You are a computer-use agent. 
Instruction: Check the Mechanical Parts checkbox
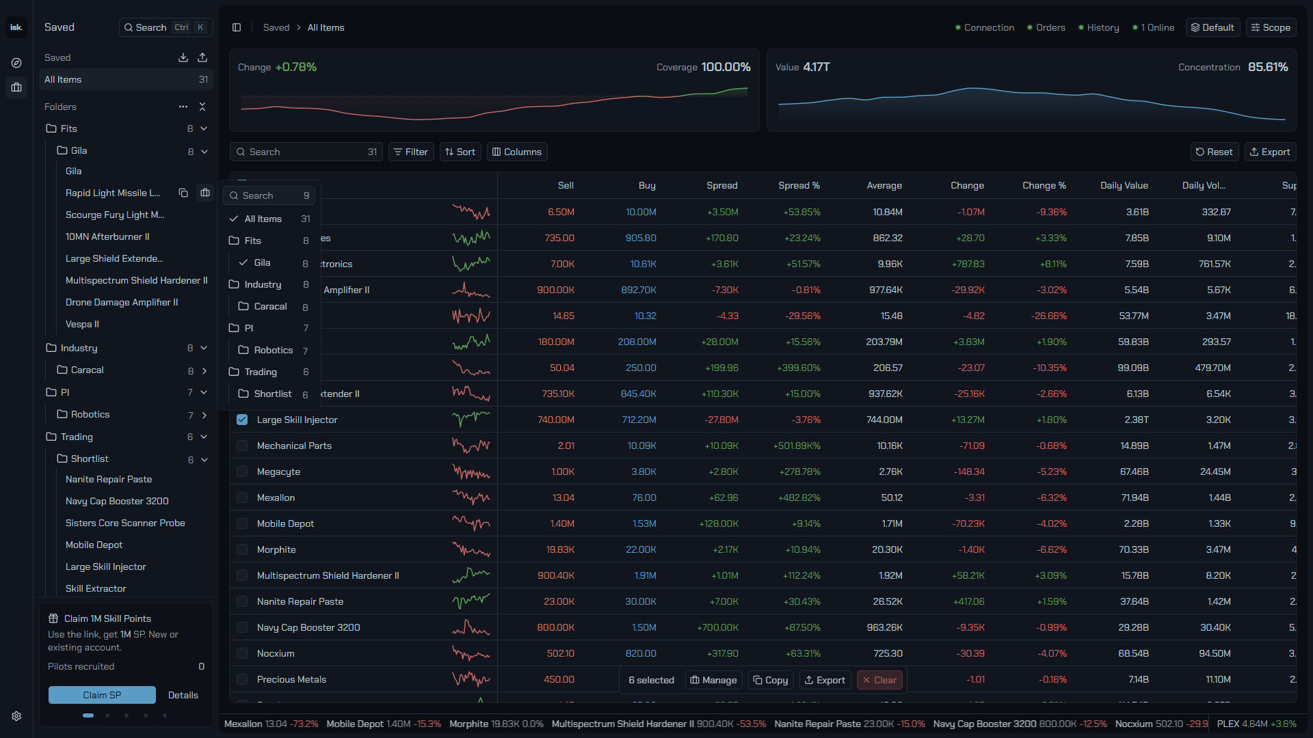[242, 446]
